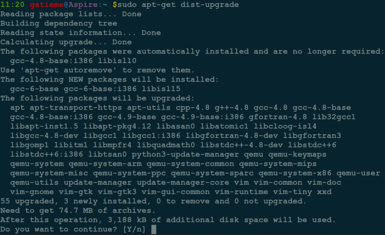
Task: Click the 'Aspire' hostname in the prompt
Action: [83, 5]
